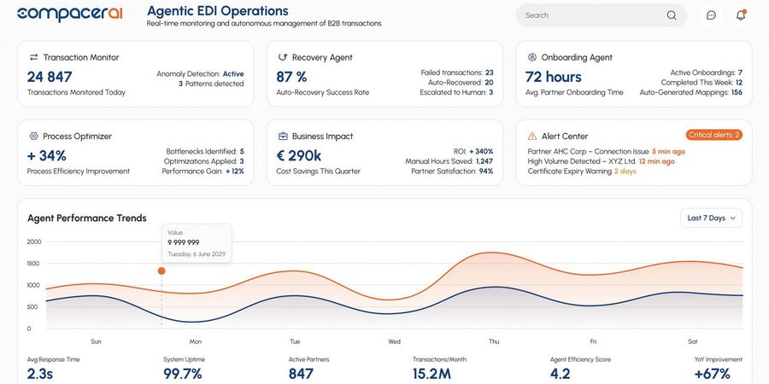
Task: Click the Transaction Monitor arrows icon
Action: (x=33, y=57)
